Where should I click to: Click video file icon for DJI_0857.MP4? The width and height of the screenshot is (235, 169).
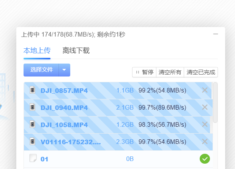tap(32, 90)
